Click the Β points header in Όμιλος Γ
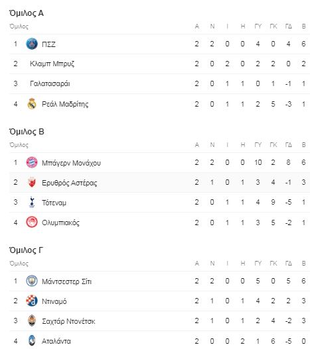310x349 pixels. tap(303, 264)
